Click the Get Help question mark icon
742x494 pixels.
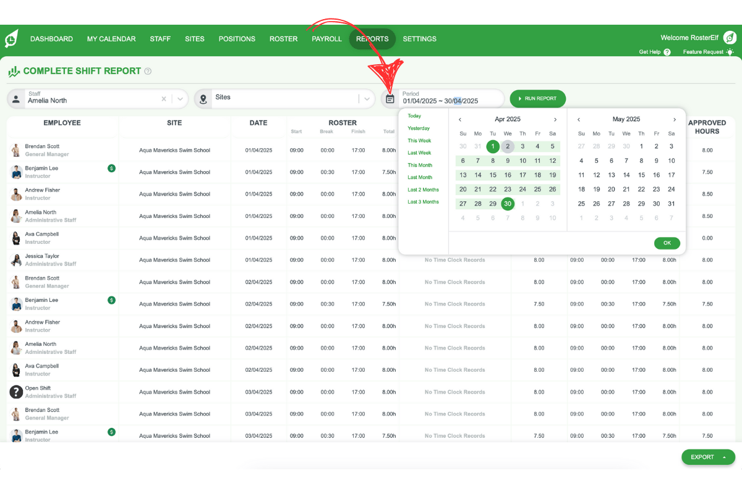point(666,52)
